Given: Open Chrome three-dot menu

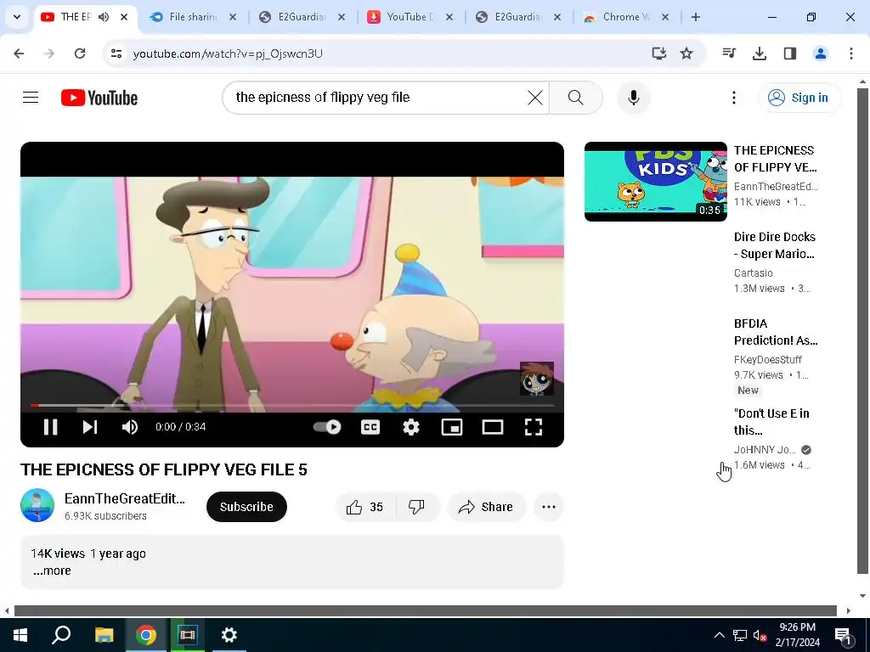Looking at the screenshot, I should (851, 53).
